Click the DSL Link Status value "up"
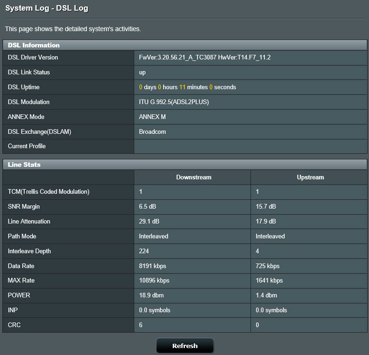 [143, 72]
